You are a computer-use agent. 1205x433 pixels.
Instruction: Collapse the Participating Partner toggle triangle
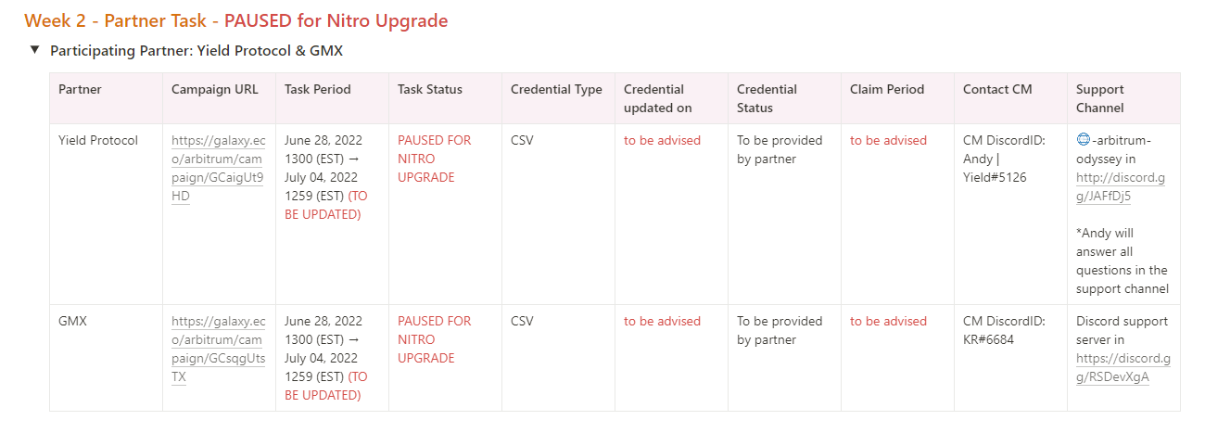click(x=34, y=50)
